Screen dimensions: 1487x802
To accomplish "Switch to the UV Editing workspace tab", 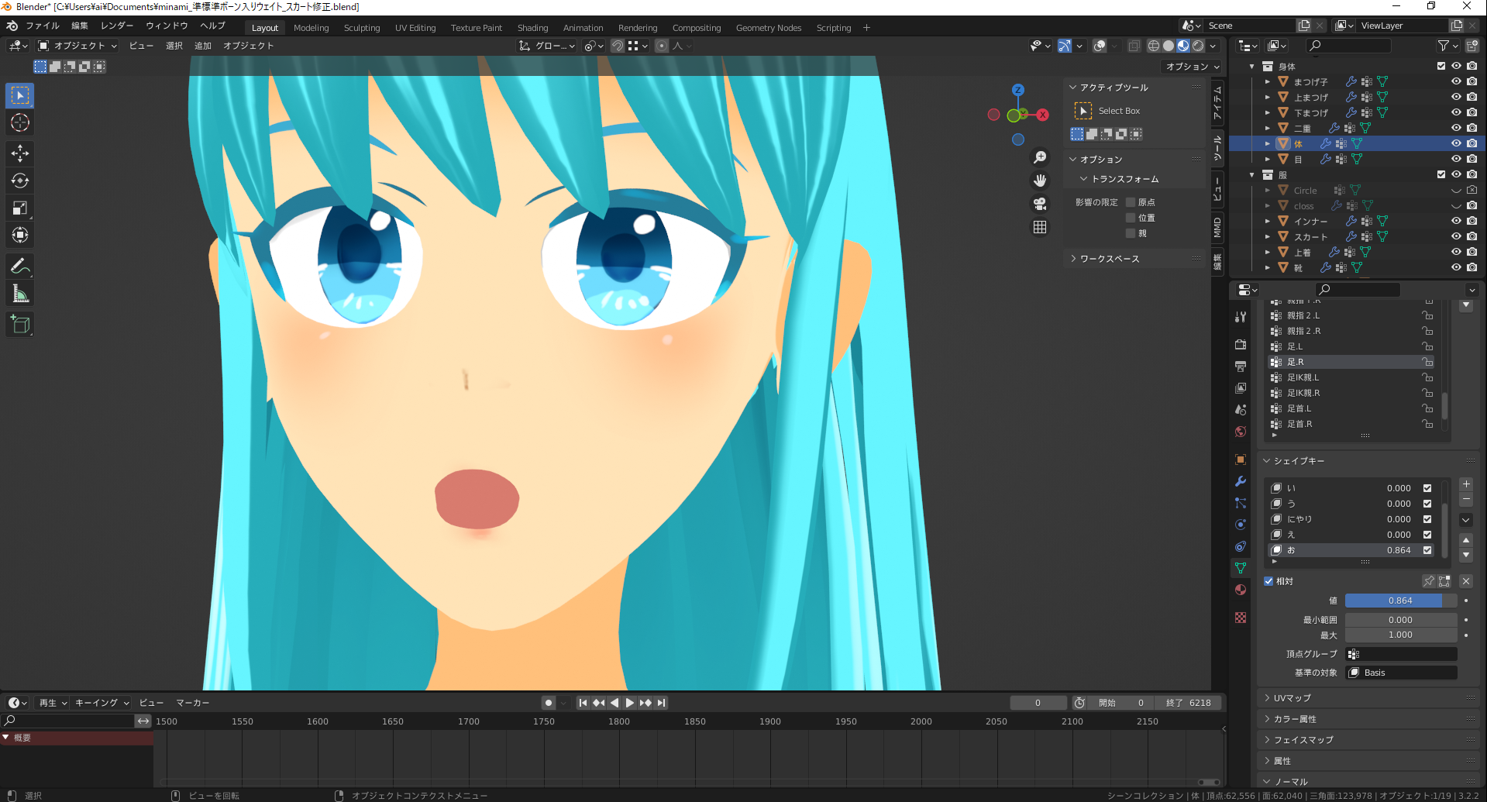I will point(415,28).
